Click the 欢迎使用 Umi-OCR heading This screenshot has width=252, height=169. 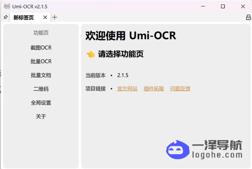[x=131, y=36]
